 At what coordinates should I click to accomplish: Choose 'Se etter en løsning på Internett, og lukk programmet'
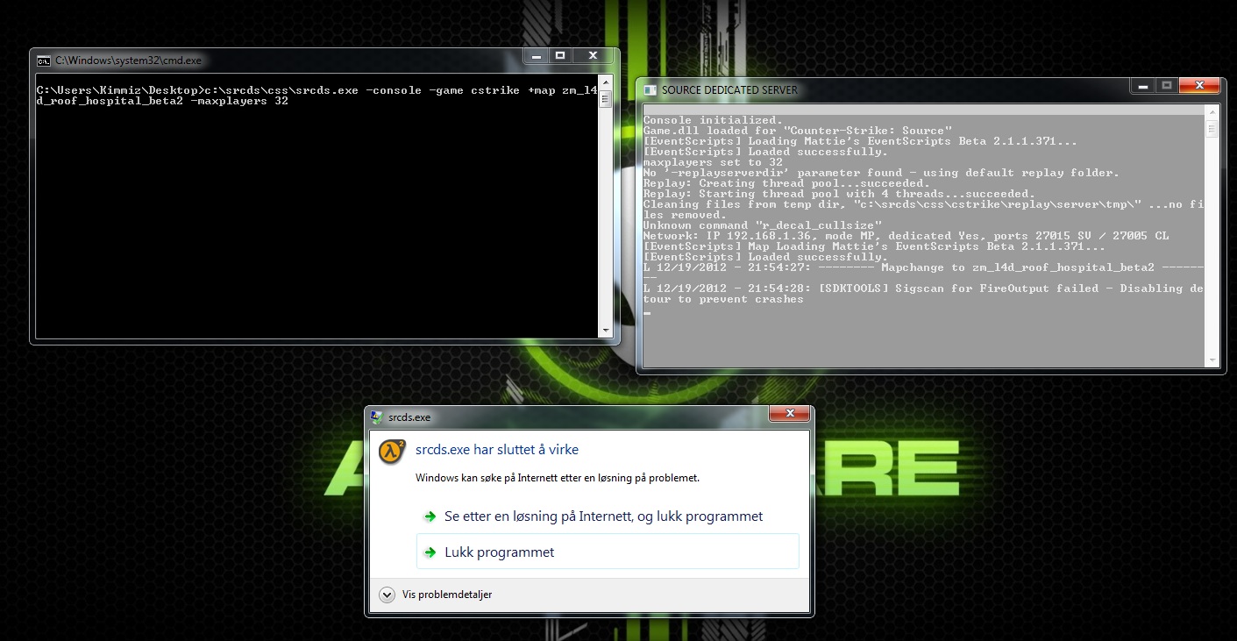coord(608,516)
